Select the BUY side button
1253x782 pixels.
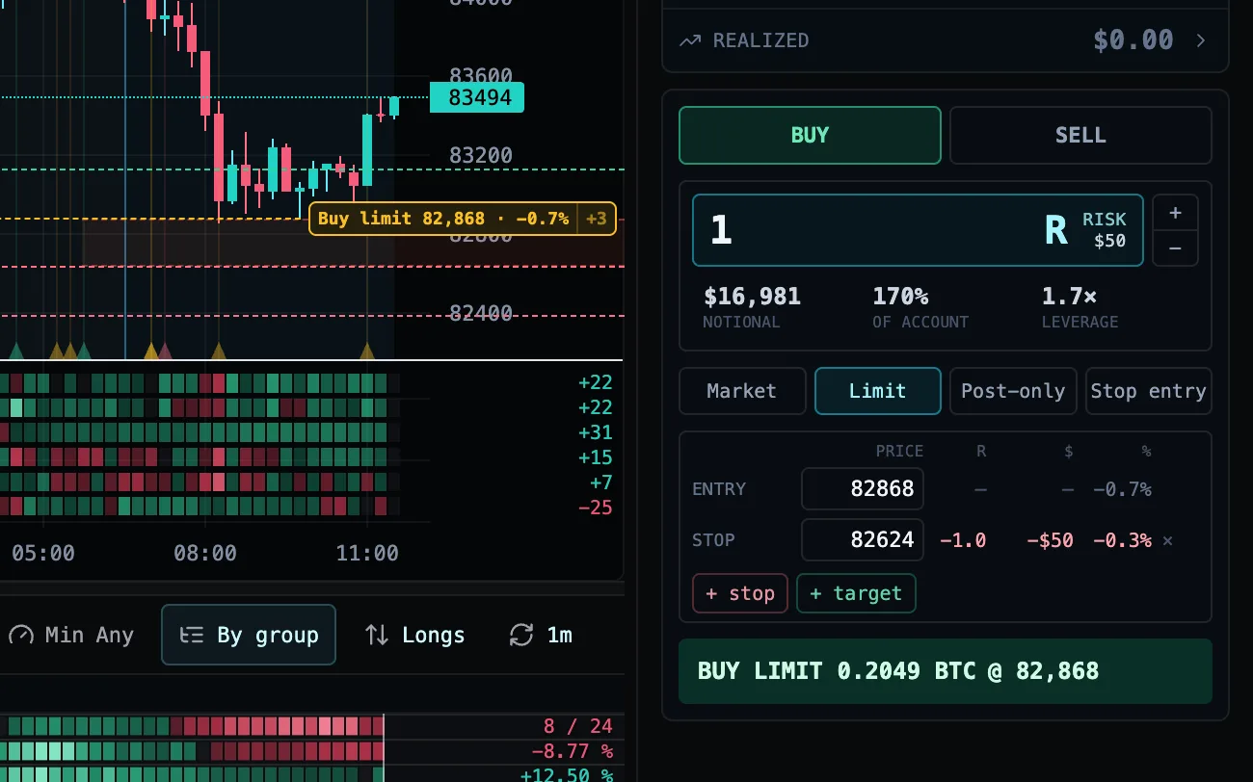(x=810, y=135)
